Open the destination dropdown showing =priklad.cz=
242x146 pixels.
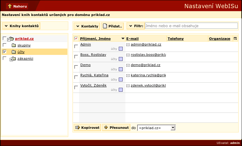pos(173,128)
